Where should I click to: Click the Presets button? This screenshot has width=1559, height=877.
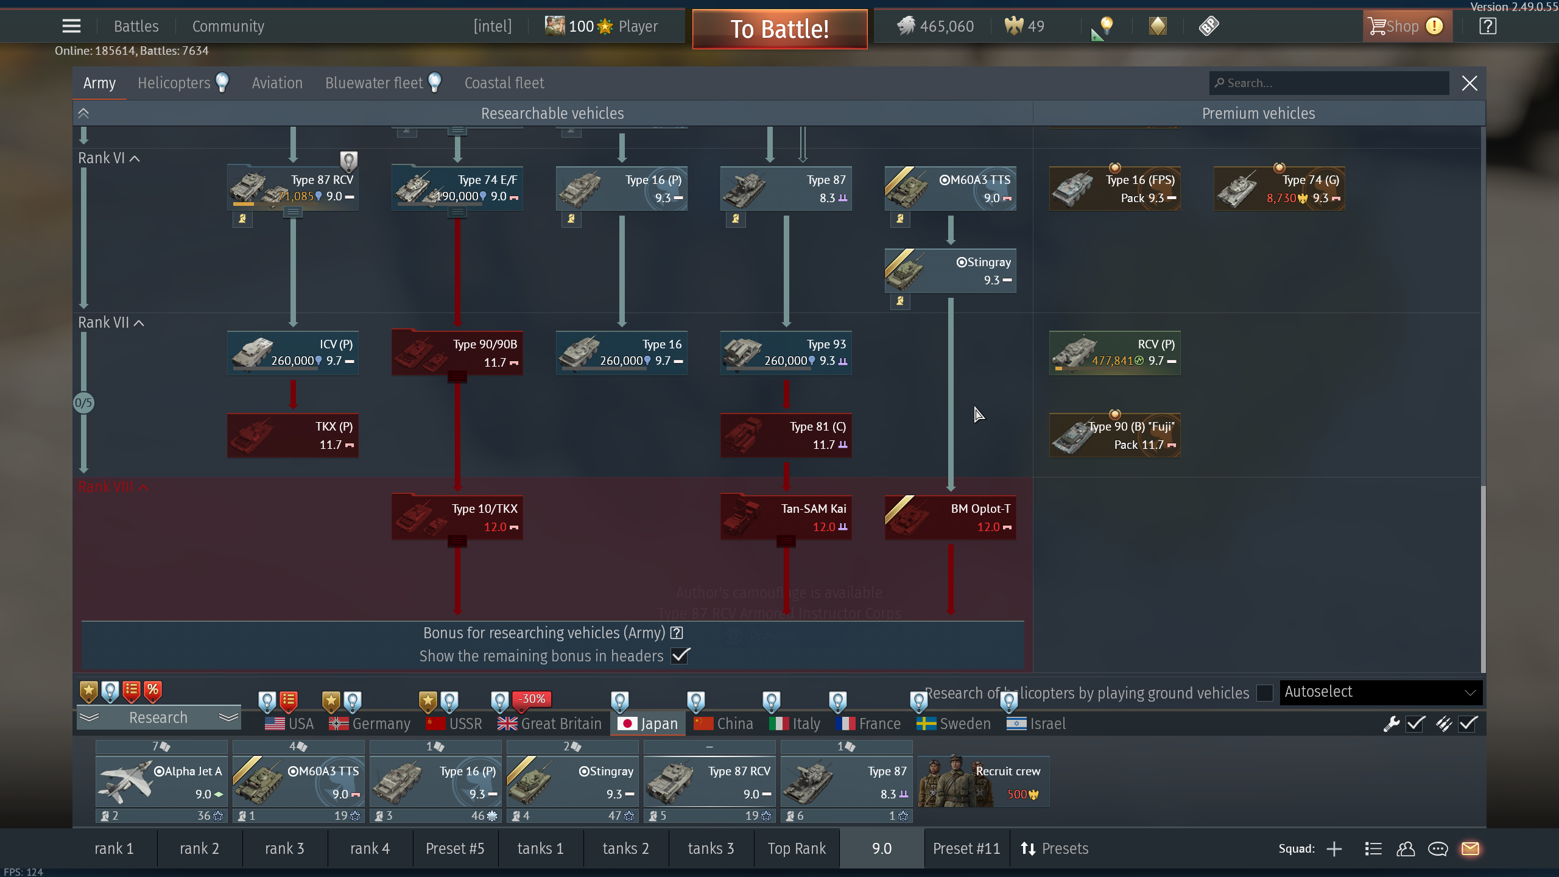pos(1055,848)
